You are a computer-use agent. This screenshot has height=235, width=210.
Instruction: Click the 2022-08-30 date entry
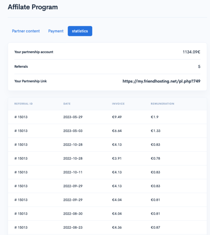73,213
